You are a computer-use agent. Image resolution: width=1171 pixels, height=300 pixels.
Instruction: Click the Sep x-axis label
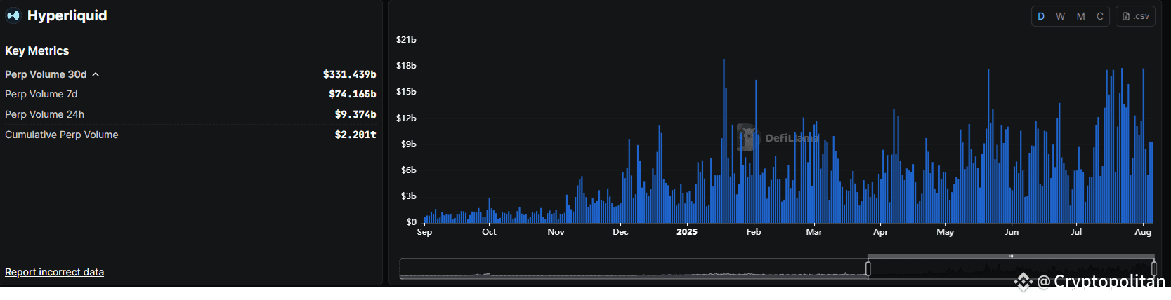point(425,232)
